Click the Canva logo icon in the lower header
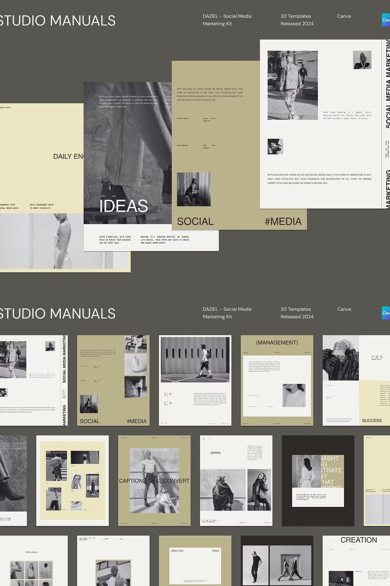Screen dimensions: 390x586 [x=386, y=313]
